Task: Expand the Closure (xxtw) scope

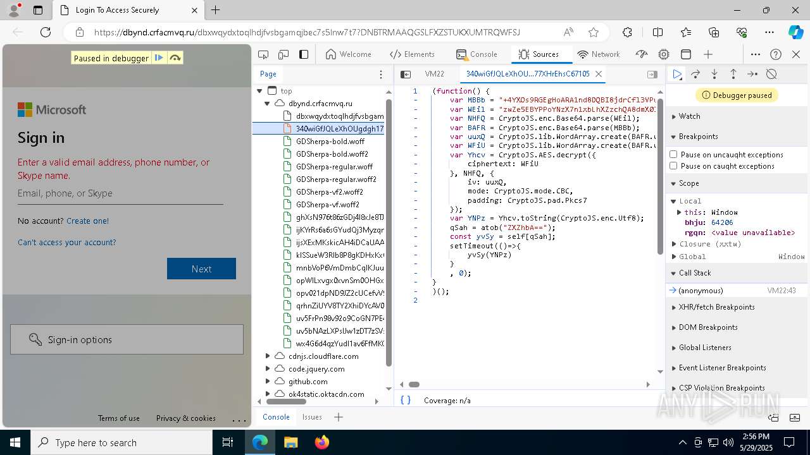Action: (675, 244)
